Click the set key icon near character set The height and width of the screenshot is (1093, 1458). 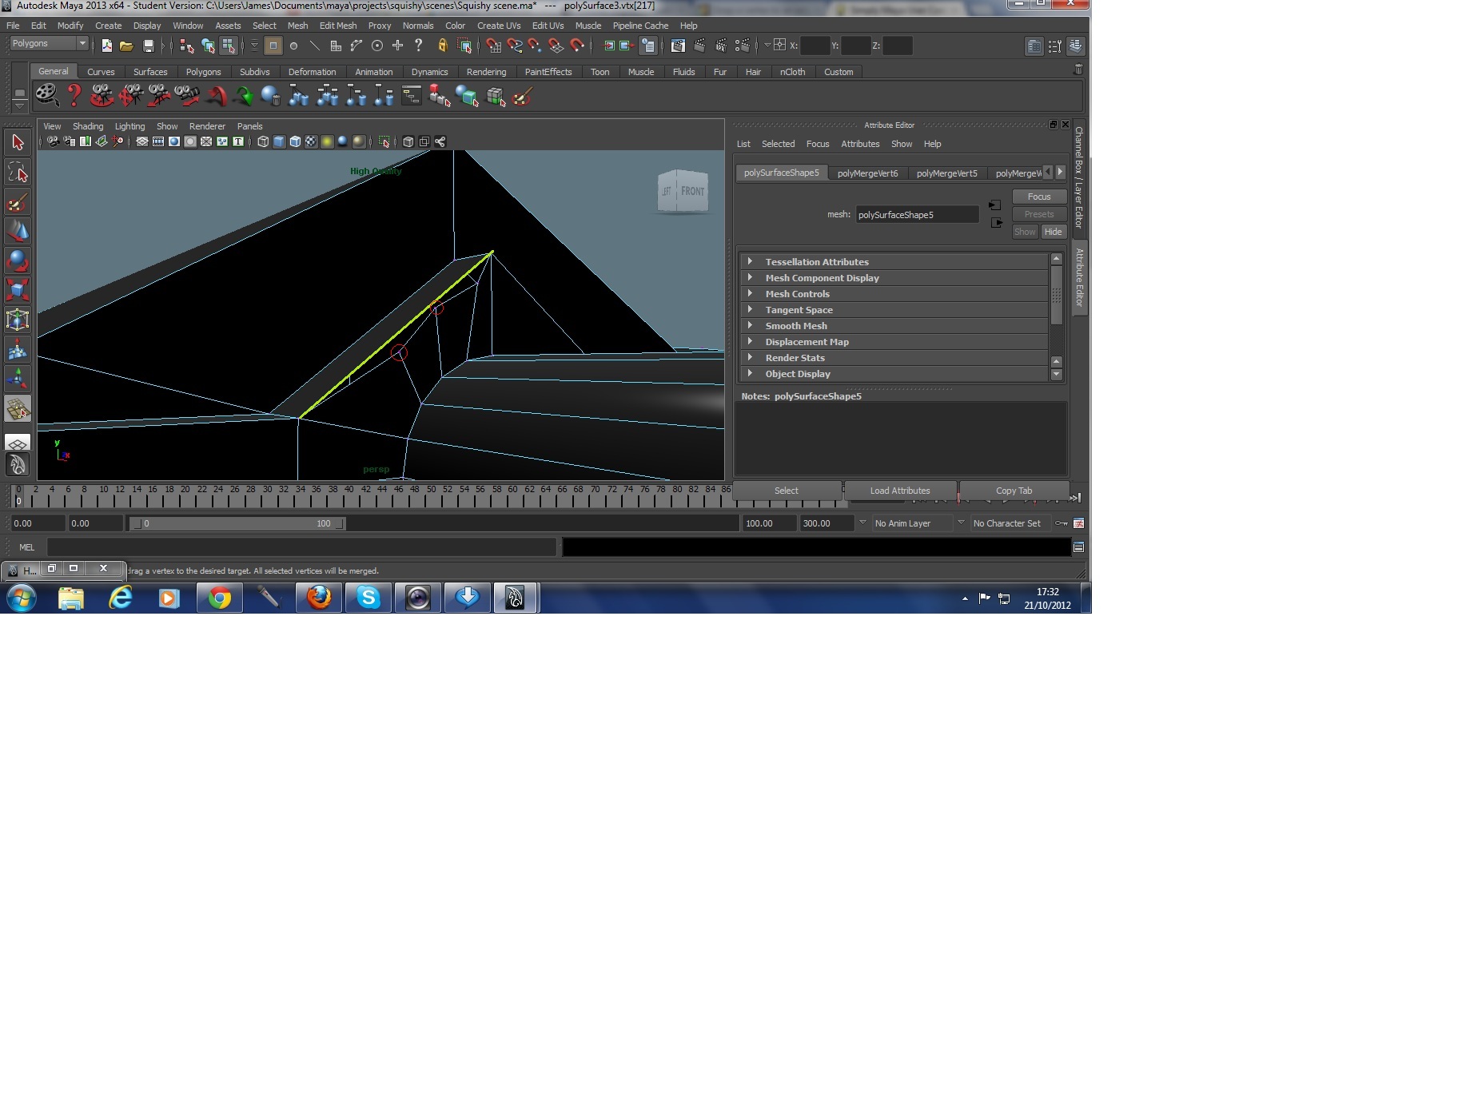pos(1062,523)
